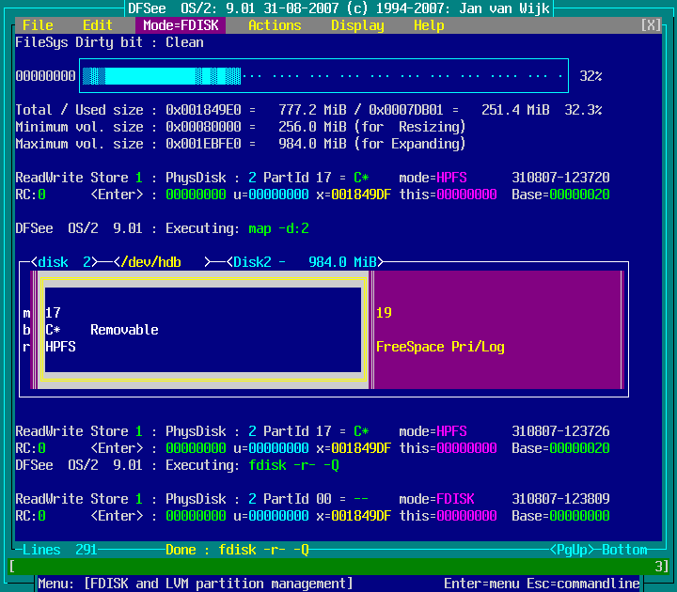The width and height of the screenshot is (677, 592).
Task: Open the Help menu
Action: 429,25
